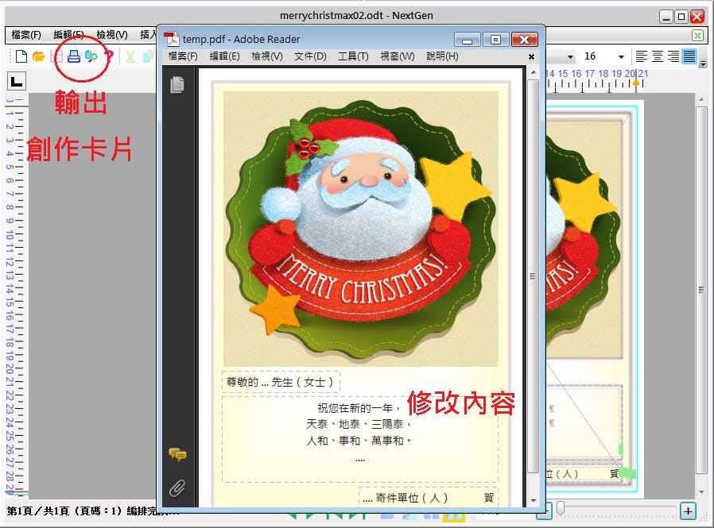Screen dimensions: 714x528
Task: Align text right in NextGen toolbar
Action: coord(673,56)
